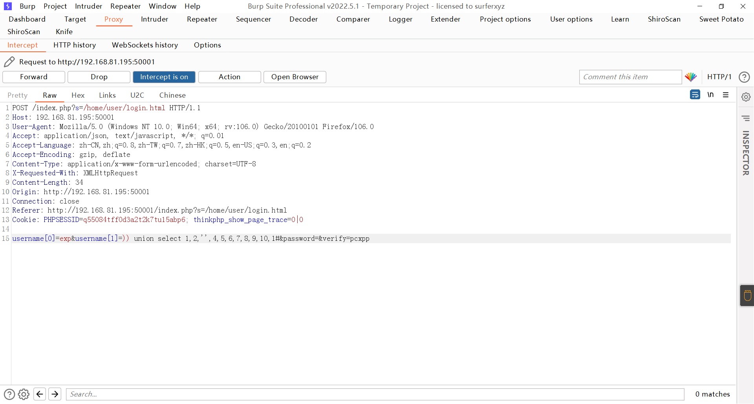
Task: Select the Proxy tab
Action: click(x=113, y=19)
